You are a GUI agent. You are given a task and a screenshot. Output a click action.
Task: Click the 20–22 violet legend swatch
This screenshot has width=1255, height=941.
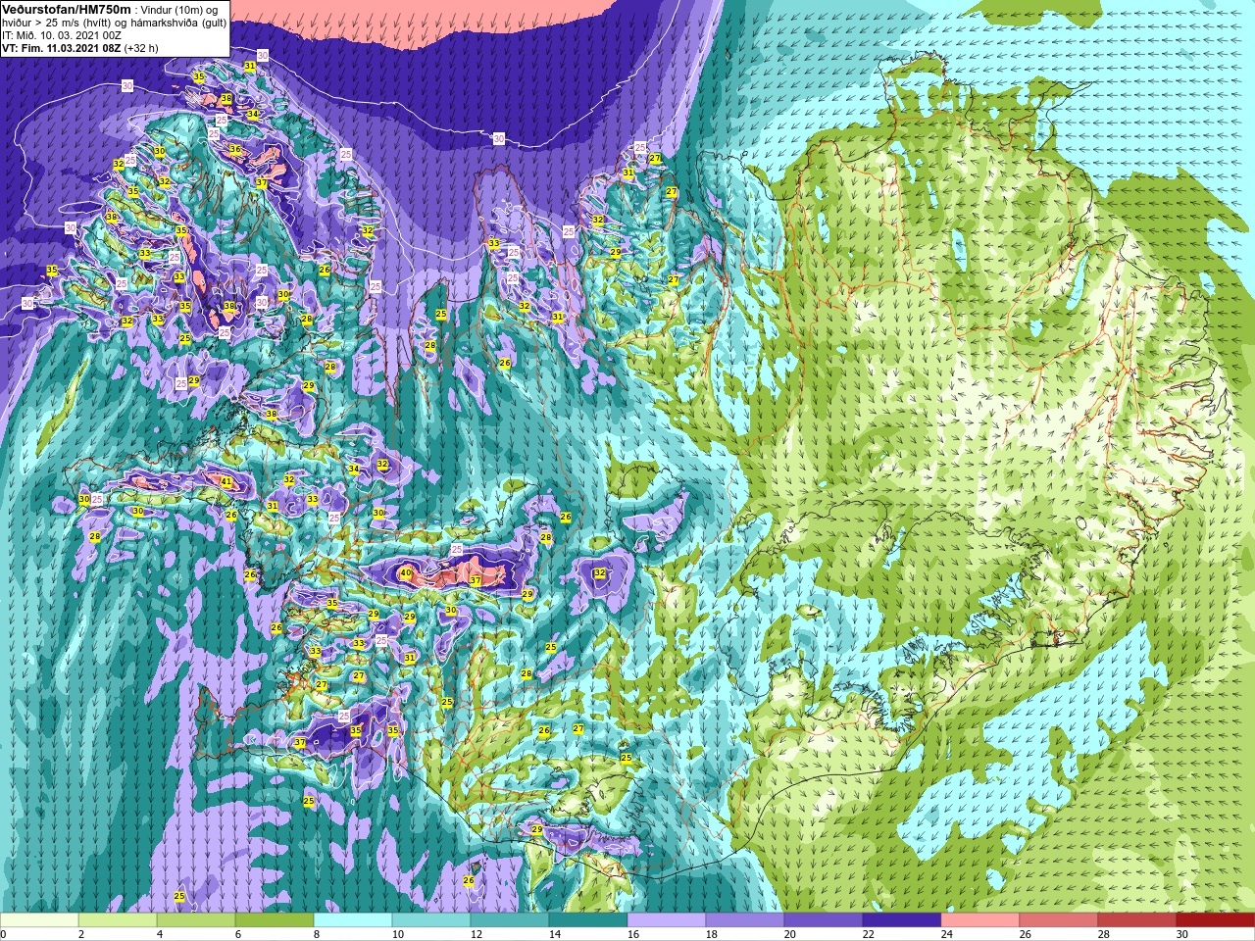click(x=824, y=920)
